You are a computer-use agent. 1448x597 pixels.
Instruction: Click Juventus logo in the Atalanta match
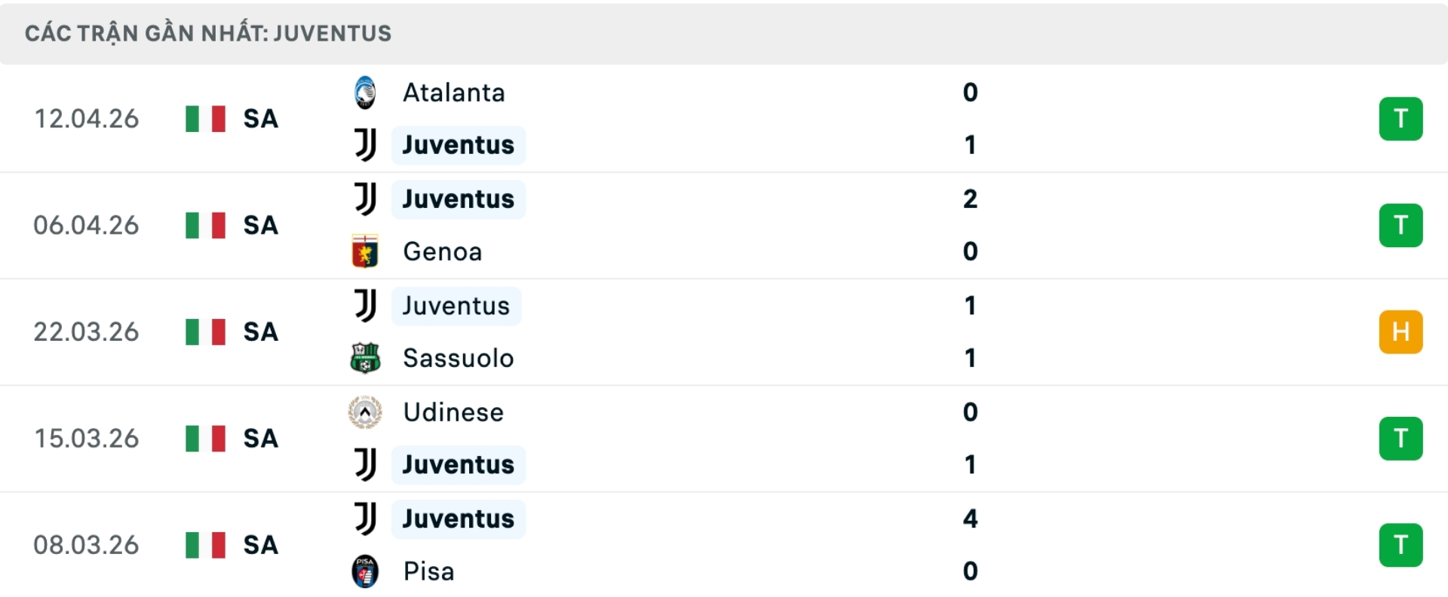point(365,145)
